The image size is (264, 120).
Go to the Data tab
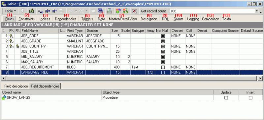point(101,19)
